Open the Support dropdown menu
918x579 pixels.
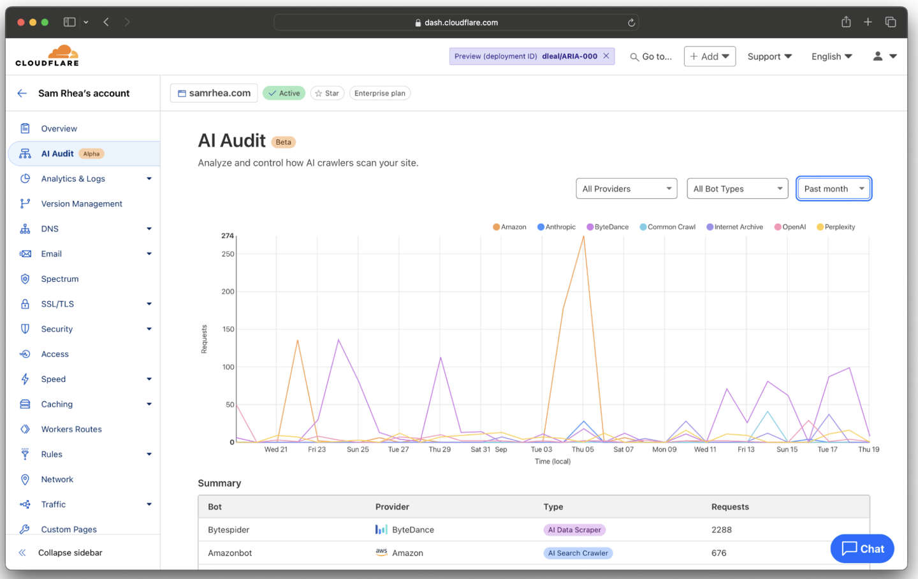769,56
